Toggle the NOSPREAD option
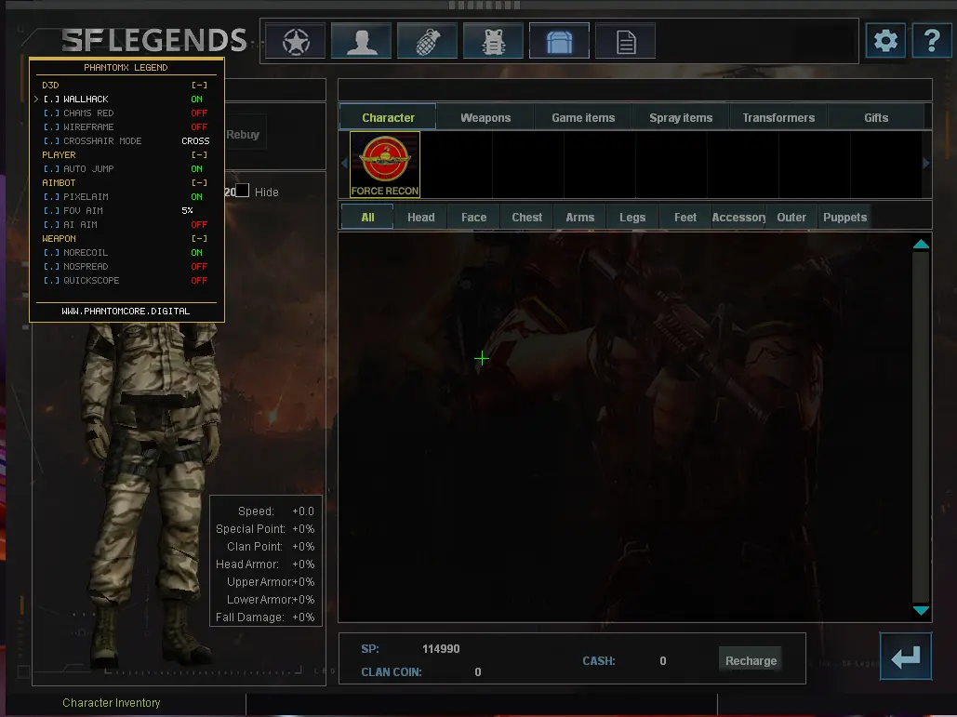 (126, 267)
